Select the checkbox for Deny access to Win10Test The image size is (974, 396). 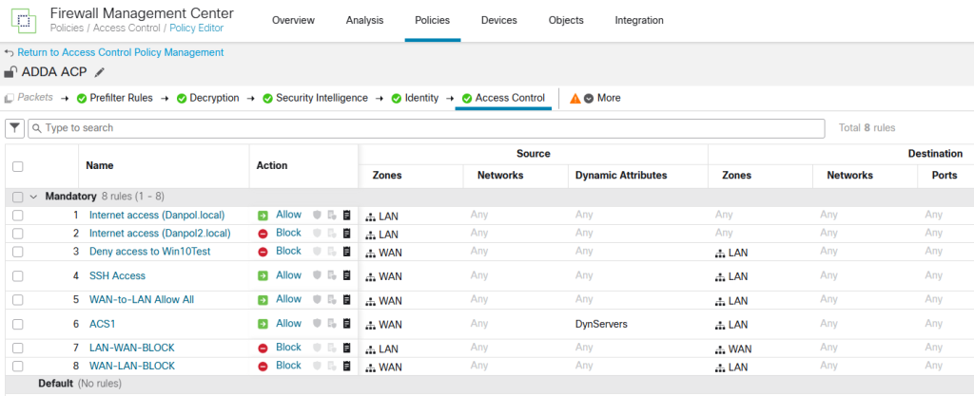(17, 251)
